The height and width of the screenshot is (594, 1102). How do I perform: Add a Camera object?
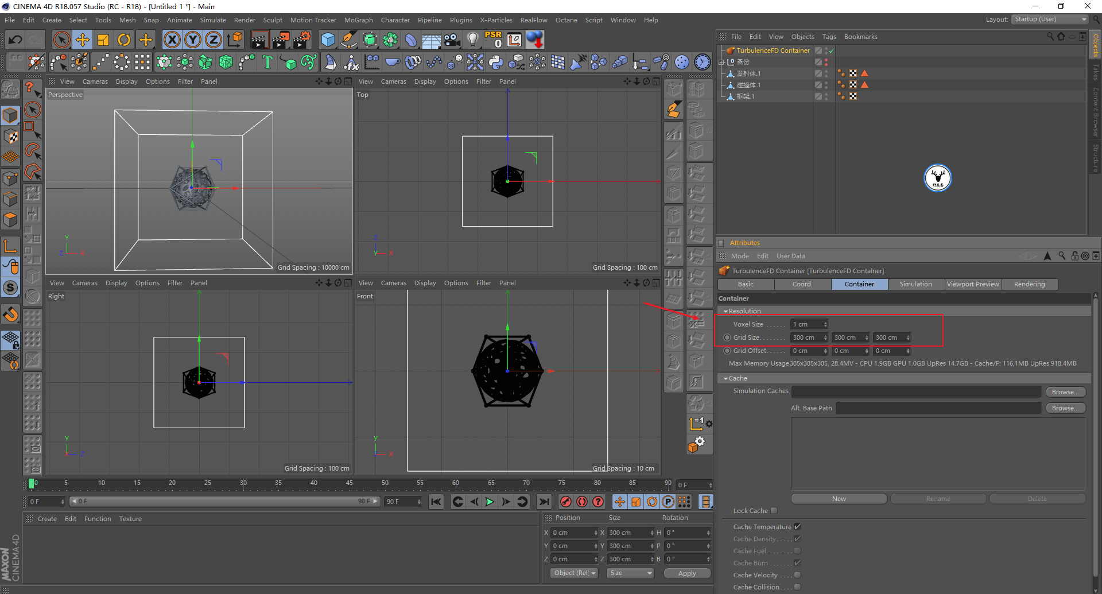(452, 40)
